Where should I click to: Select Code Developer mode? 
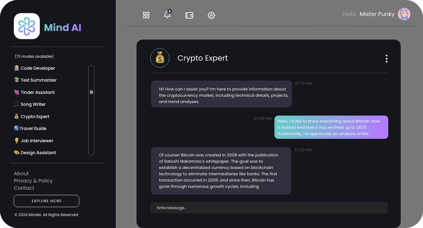point(35,68)
